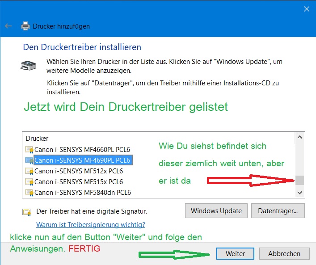Click the printer icon next to Drucker hinzufügen

[x=25, y=26]
